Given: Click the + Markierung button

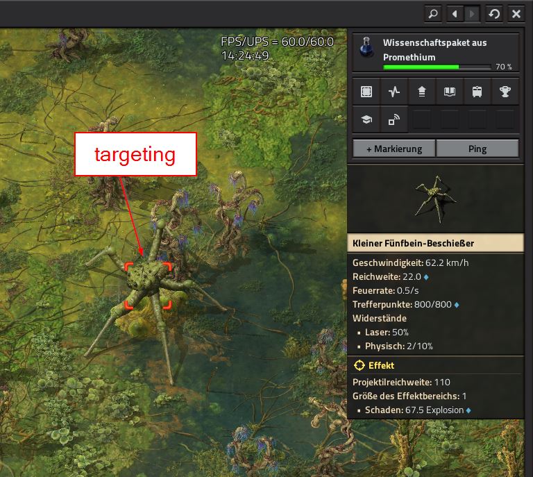Looking at the screenshot, I should [x=394, y=149].
